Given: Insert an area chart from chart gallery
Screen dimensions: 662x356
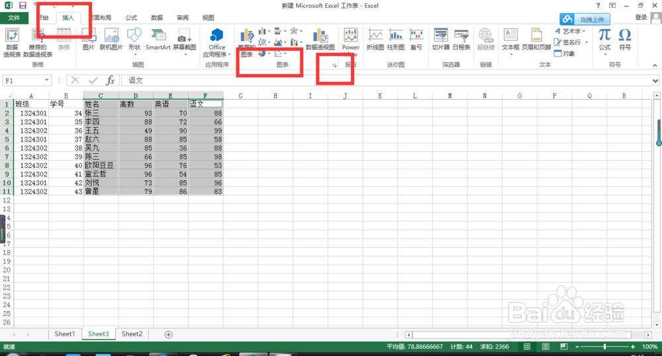Looking at the screenshot, I should point(280,42).
